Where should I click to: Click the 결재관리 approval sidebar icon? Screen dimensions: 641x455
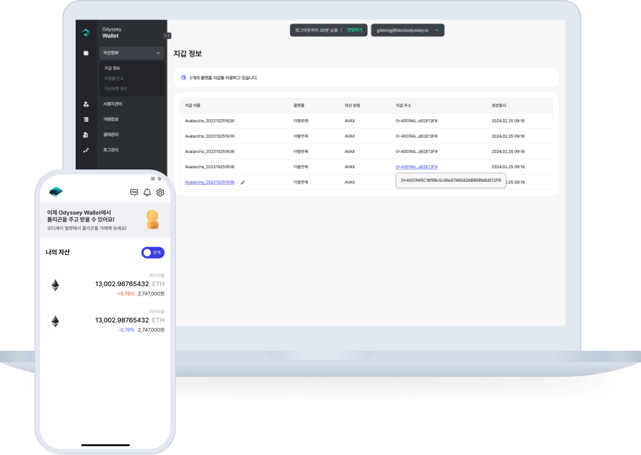[86, 135]
